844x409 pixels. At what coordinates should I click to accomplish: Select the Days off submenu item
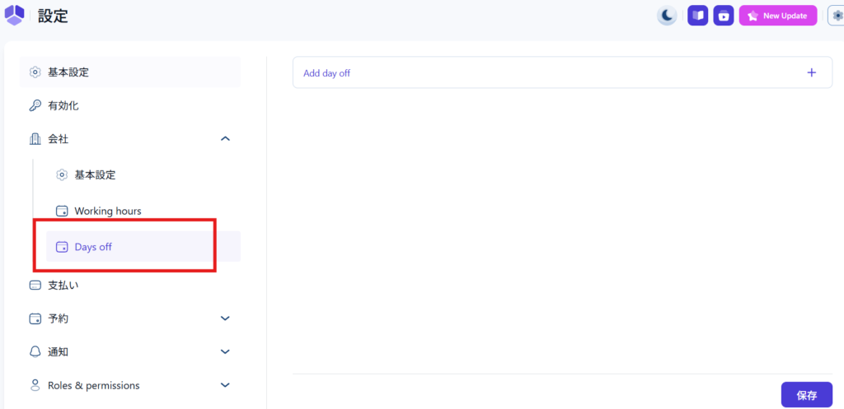coord(93,247)
